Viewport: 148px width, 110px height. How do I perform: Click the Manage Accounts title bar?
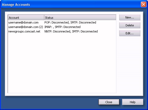[71, 4]
